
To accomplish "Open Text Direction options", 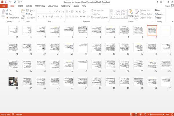I will [x=97, y=10].
